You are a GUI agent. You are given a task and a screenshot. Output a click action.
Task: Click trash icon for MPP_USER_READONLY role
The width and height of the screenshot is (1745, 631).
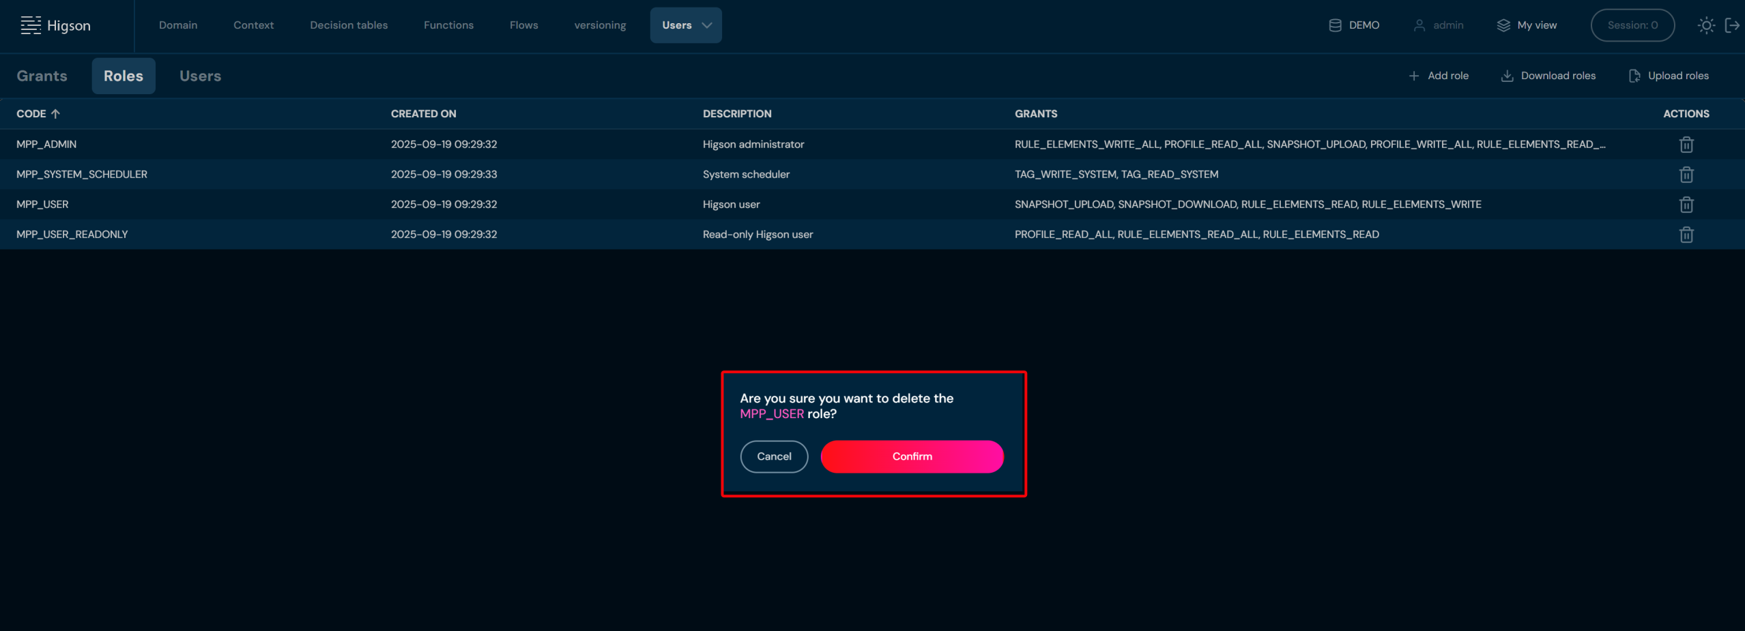[x=1686, y=235]
